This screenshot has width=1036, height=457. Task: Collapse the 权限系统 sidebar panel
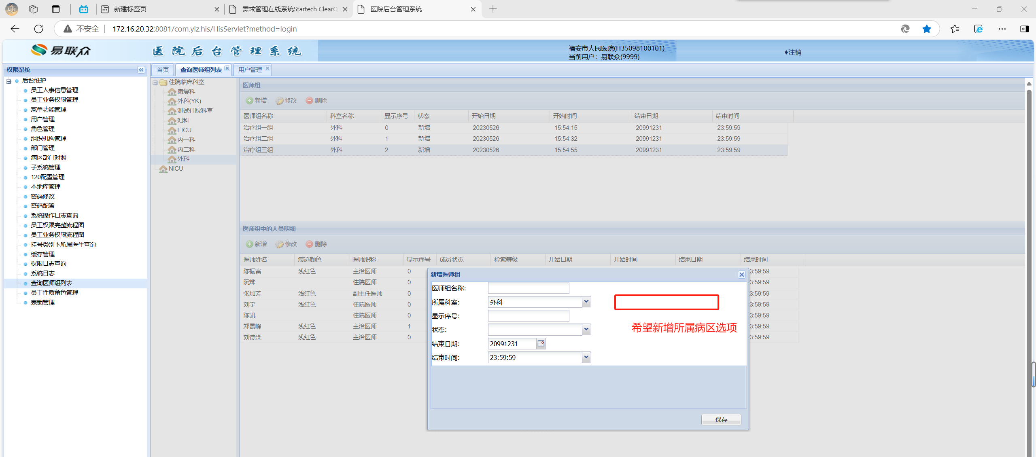[141, 70]
